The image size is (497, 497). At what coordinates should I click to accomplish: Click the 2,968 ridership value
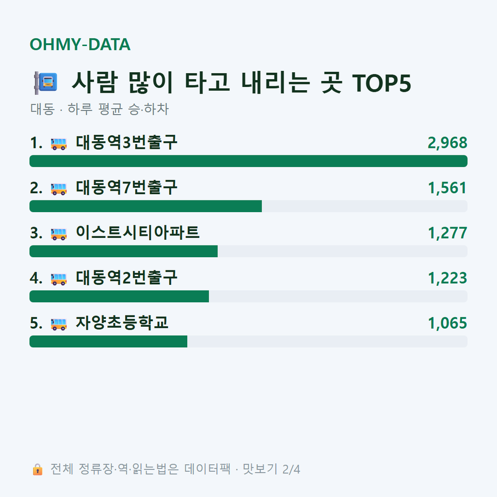coord(447,143)
